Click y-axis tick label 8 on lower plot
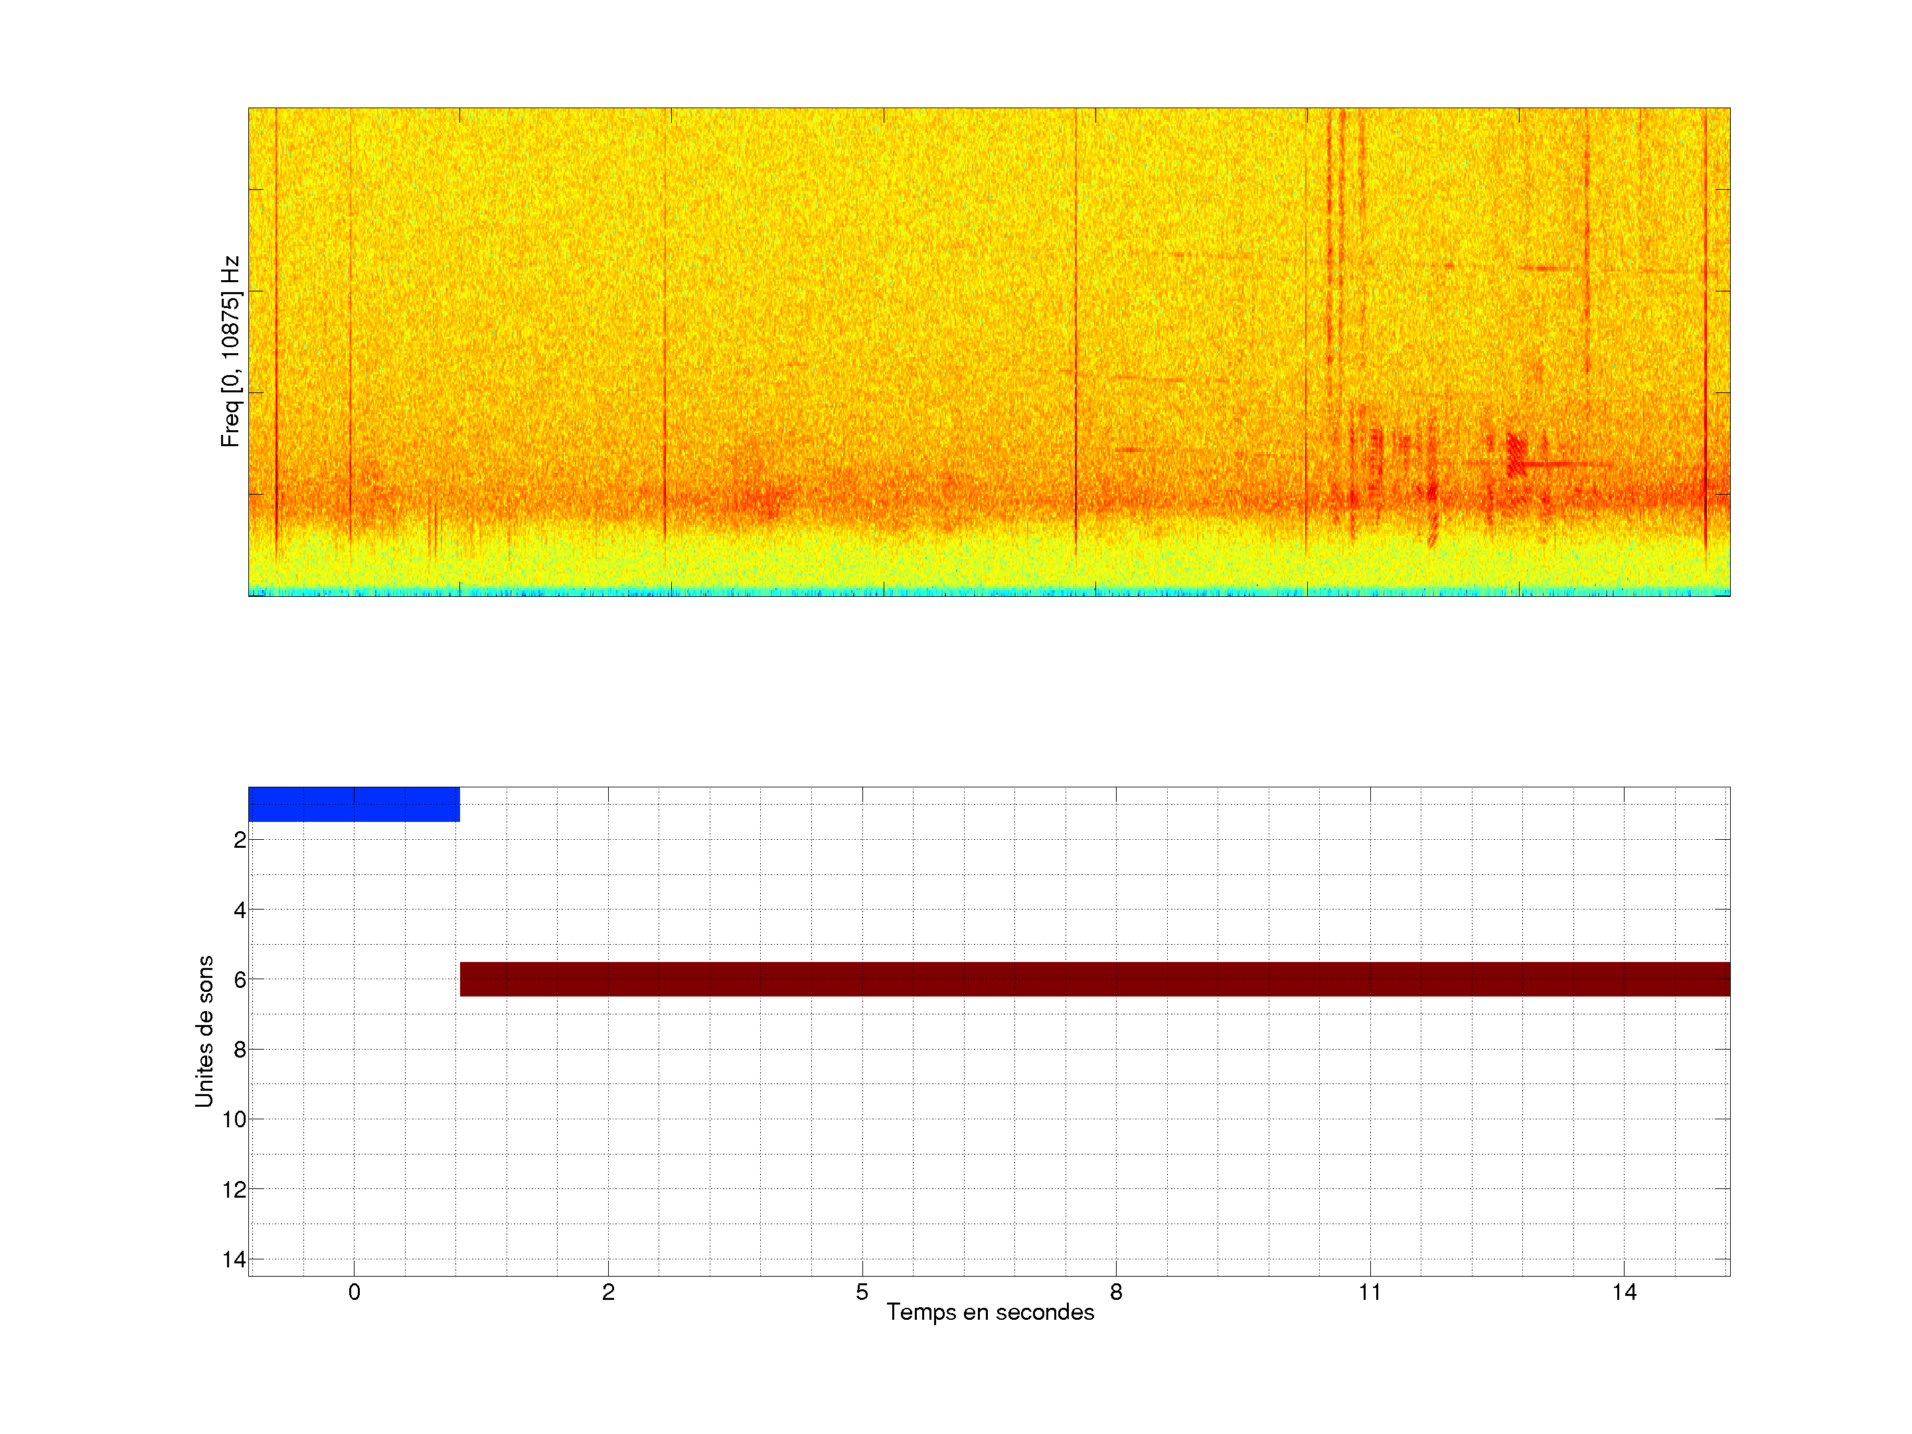 pyautogui.click(x=240, y=1050)
